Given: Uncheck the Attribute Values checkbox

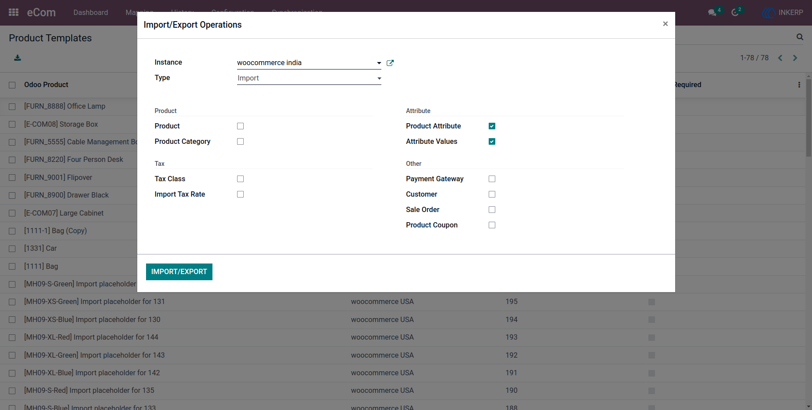Looking at the screenshot, I should [x=492, y=142].
